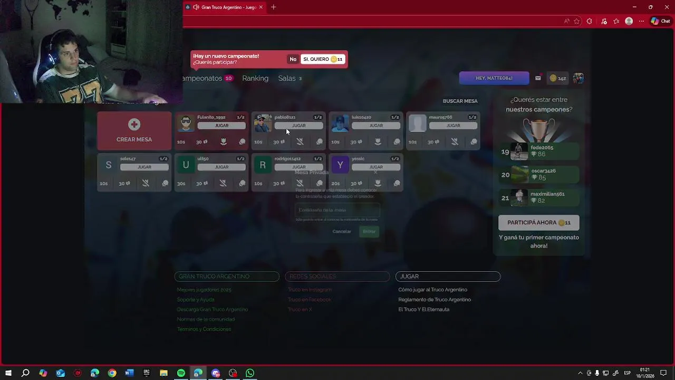Open El Truco Y El Eternauta link

pyautogui.click(x=424, y=310)
